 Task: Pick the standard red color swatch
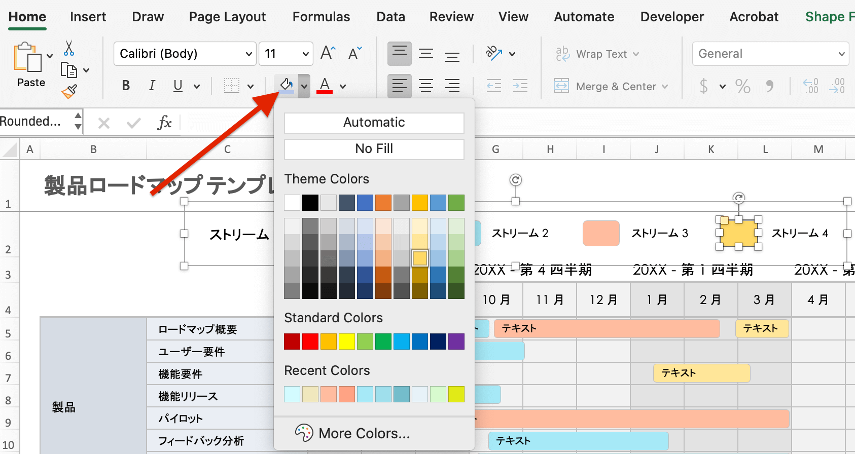point(310,342)
